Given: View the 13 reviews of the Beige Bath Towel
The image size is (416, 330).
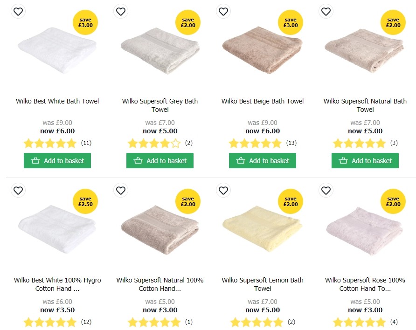Looking at the screenshot, I should click(x=291, y=143).
